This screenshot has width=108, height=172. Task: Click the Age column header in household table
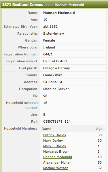pos(99,129)
